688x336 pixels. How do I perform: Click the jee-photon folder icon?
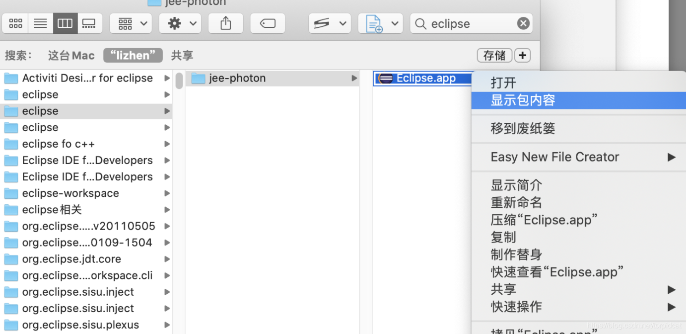(198, 79)
